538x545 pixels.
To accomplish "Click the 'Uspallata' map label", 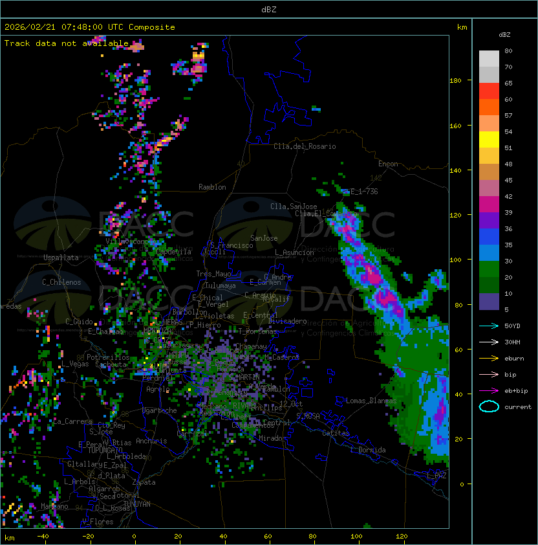I will point(61,258).
